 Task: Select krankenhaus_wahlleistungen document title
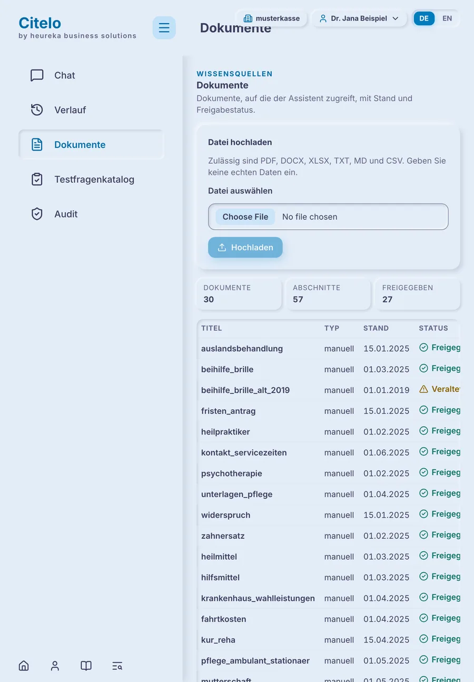coord(258,598)
